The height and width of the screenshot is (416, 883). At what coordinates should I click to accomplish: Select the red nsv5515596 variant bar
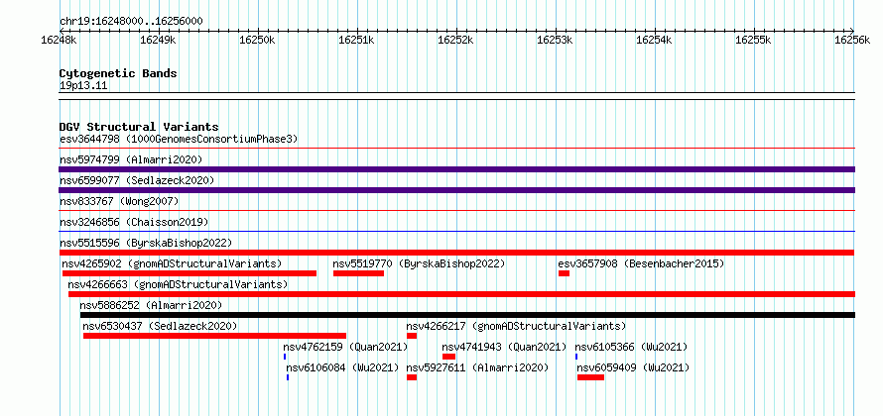tap(457, 253)
